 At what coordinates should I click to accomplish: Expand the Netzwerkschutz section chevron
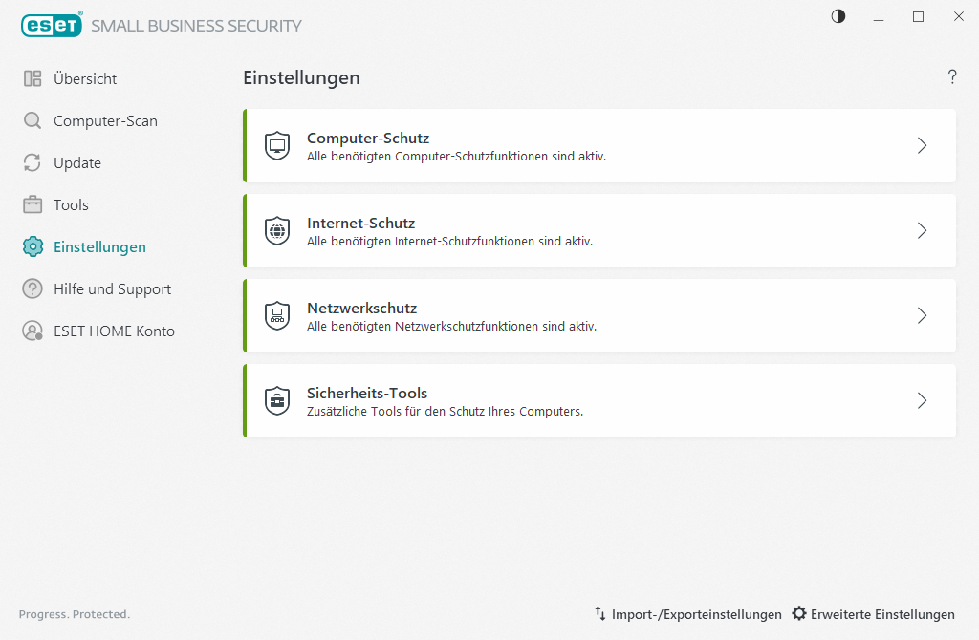pyautogui.click(x=922, y=316)
